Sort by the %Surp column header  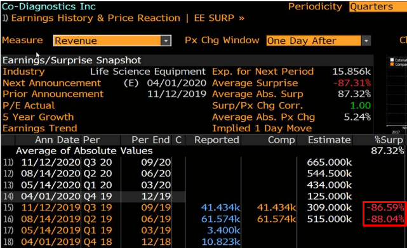389,140
